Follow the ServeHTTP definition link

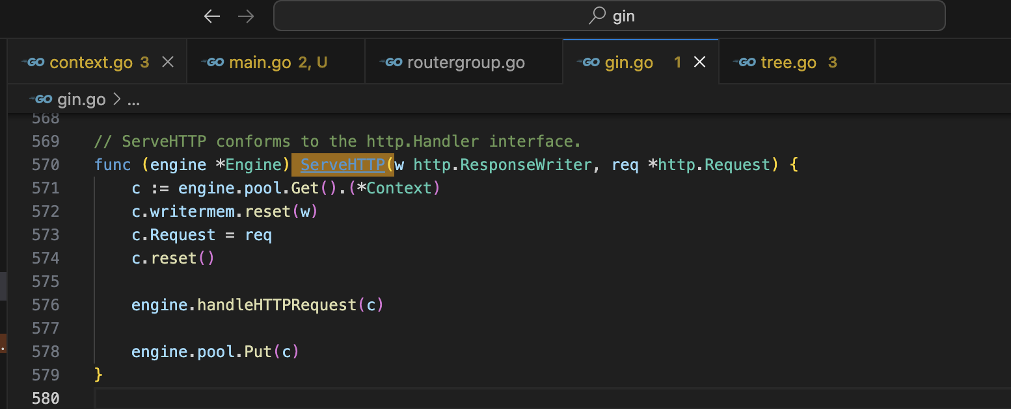pos(344,165)
